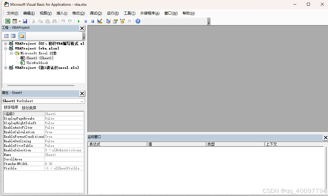Click the Cut toolbar icon
This screenshot has width=328, height=196.
tap(33, 21)
